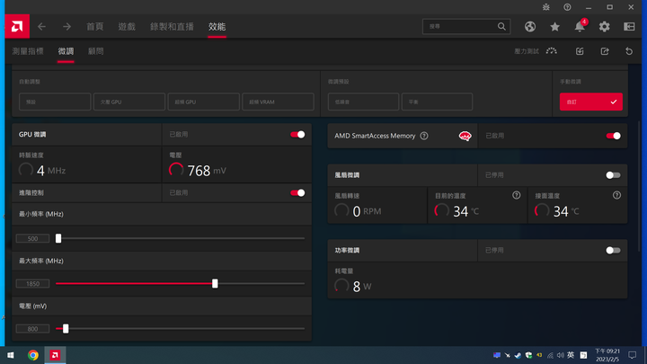Screen dimensions: 647x364
Task: Click the 800 voltage value box
Action: 32,329
